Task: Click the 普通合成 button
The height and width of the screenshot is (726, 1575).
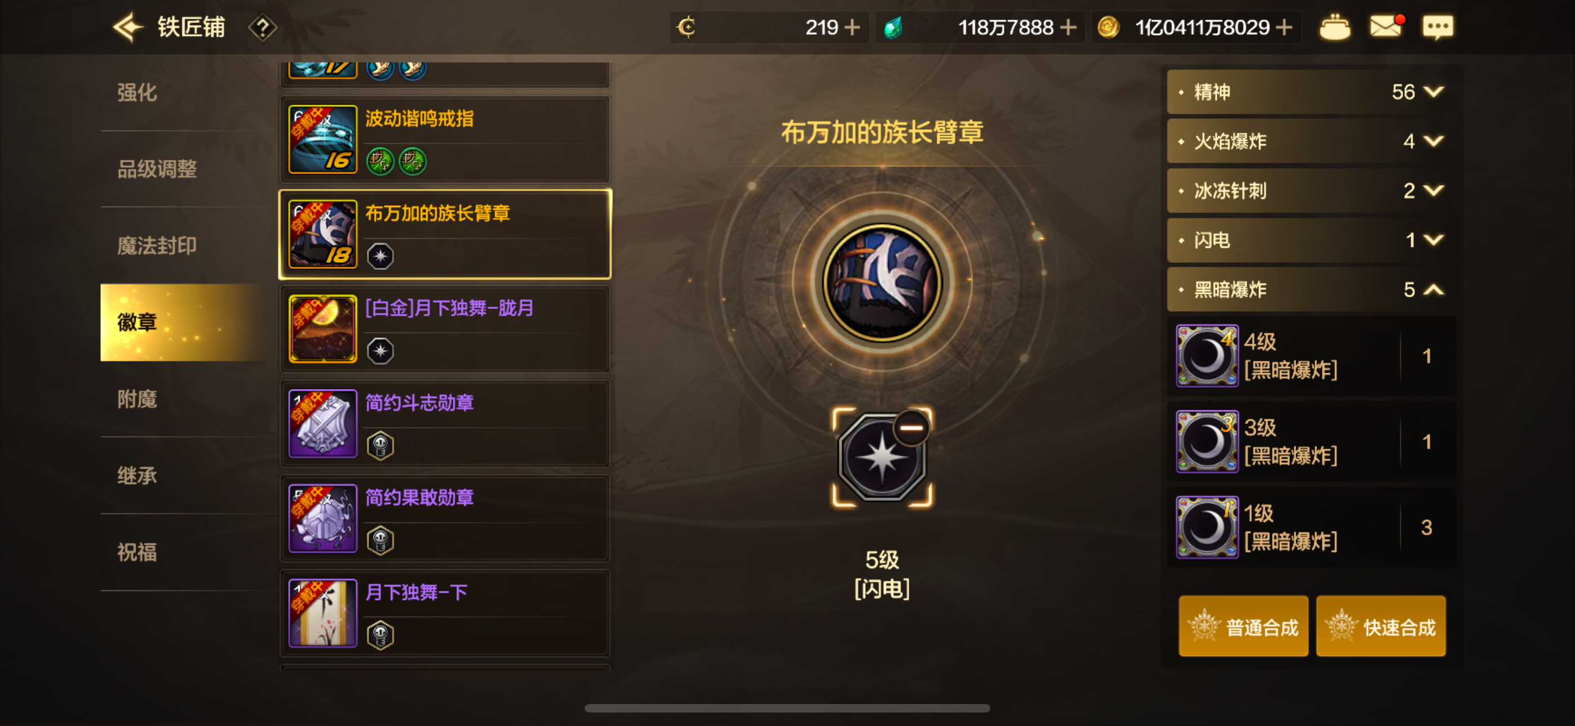Action: pos(1243,626)
